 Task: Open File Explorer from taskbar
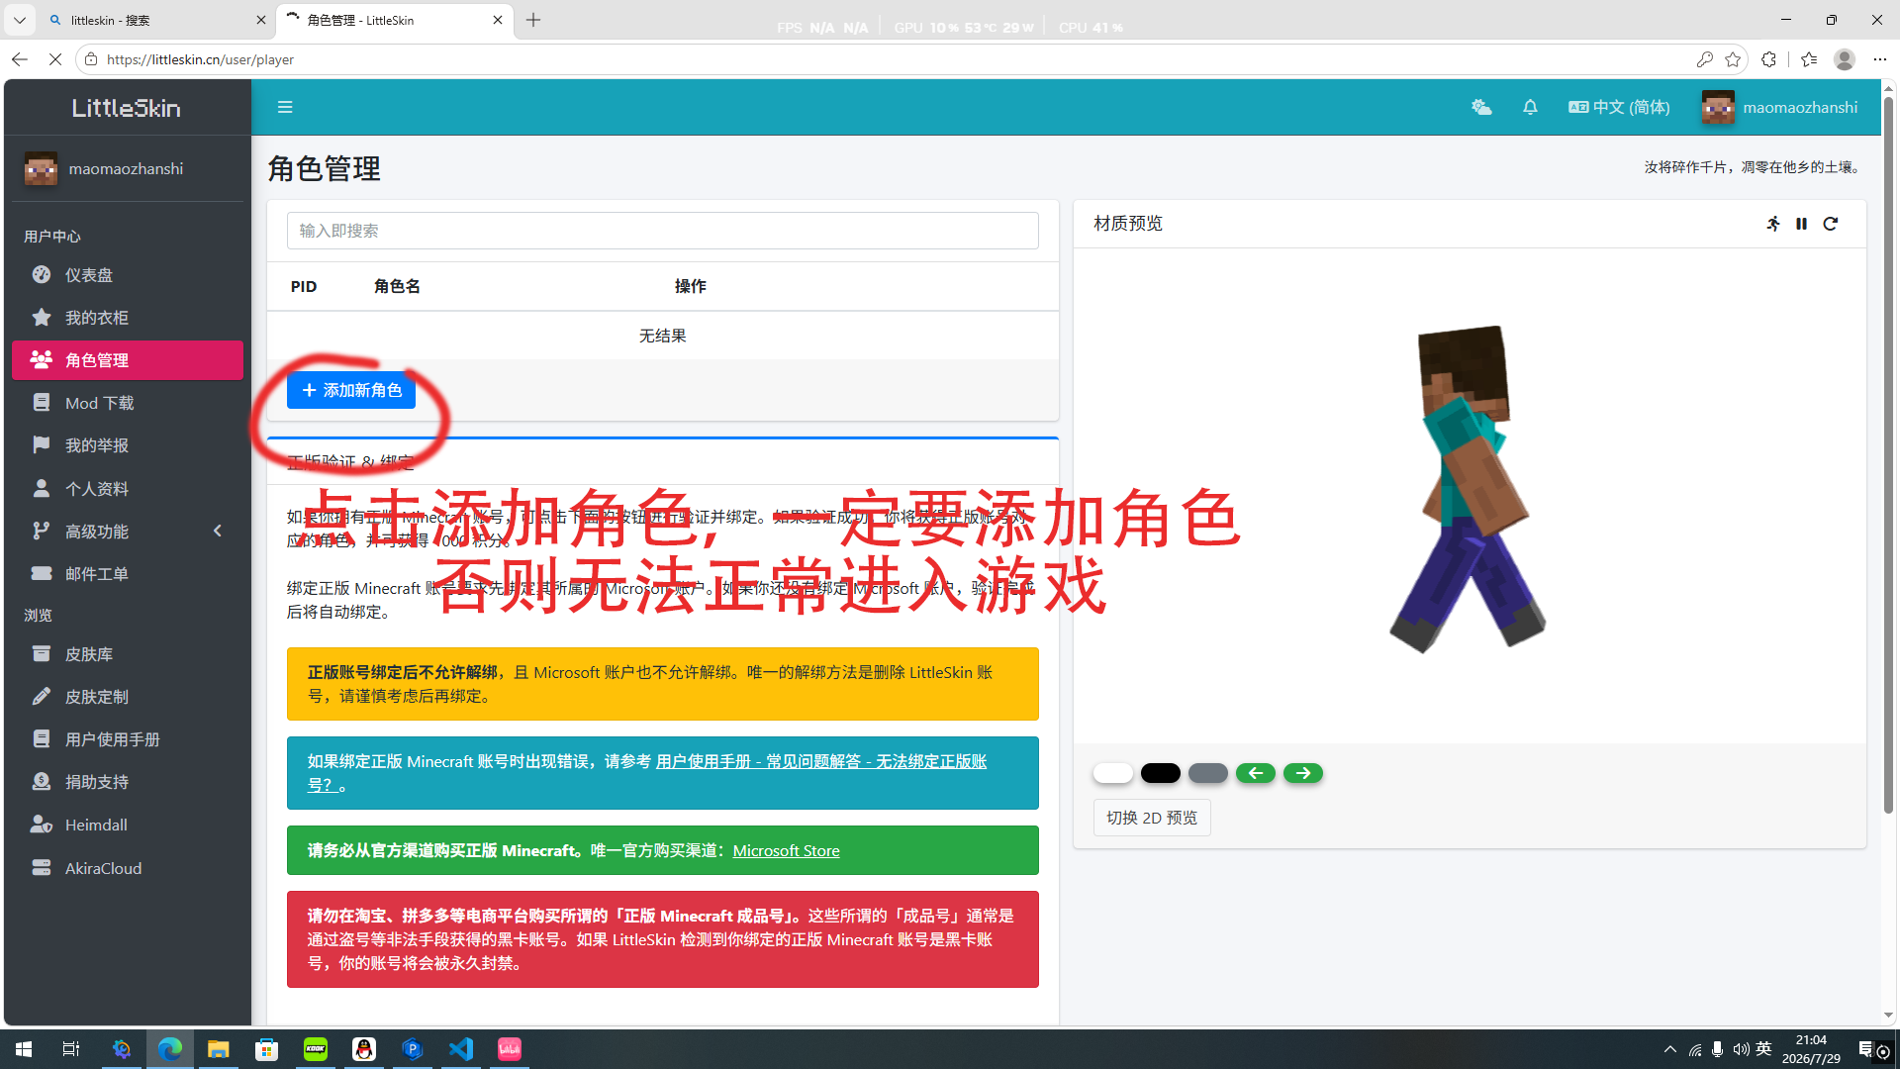[x=219, y=1049]
